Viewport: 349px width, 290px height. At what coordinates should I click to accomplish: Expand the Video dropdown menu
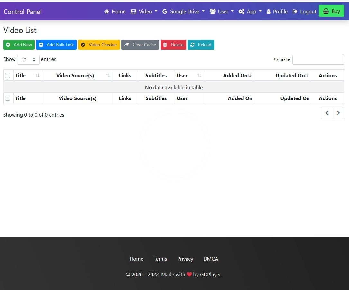144,11
